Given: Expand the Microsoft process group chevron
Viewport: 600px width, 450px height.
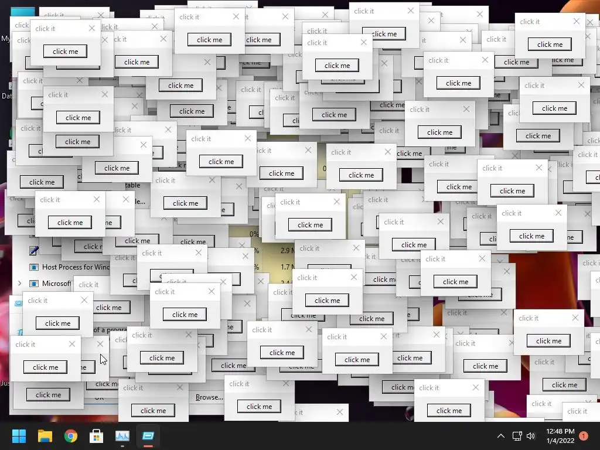Looking at the screenshot, I should pyautogui.click(x=20, y=284).
